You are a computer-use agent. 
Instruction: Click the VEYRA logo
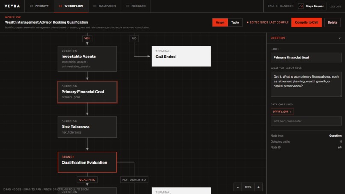tap(12, 6)
